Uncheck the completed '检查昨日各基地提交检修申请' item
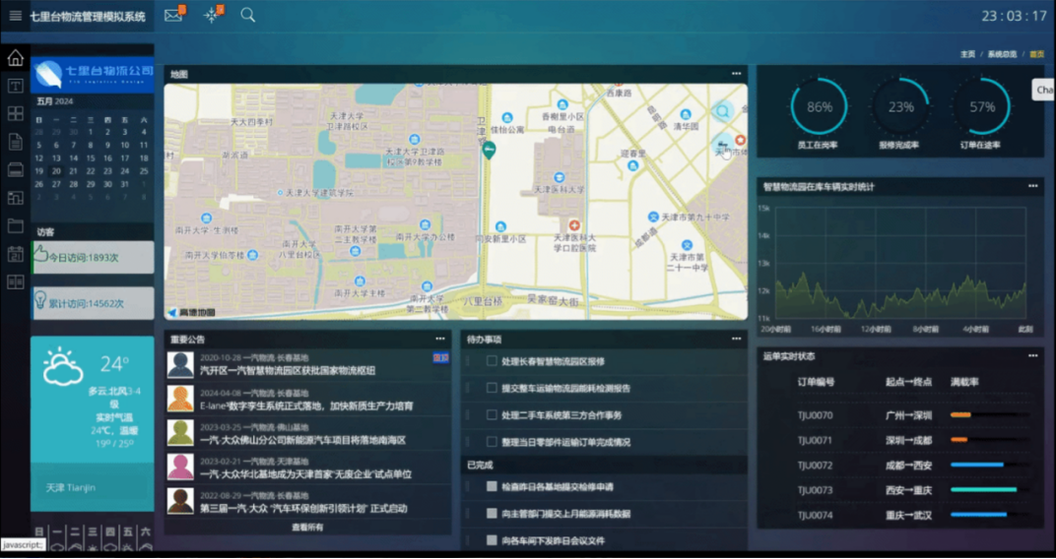The height and width of the screenshot is (559, 1056). 493,486
